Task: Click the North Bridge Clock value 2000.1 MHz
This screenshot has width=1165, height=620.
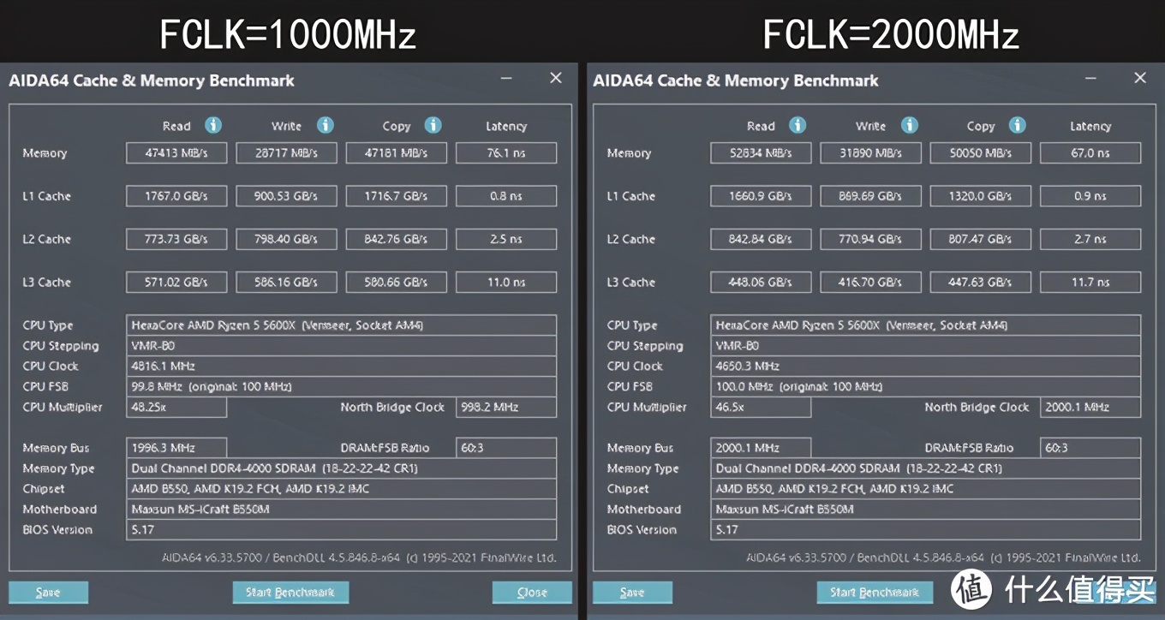Action: 1090,407
